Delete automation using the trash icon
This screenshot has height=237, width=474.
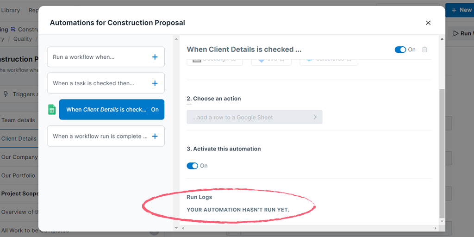point(424,50)
